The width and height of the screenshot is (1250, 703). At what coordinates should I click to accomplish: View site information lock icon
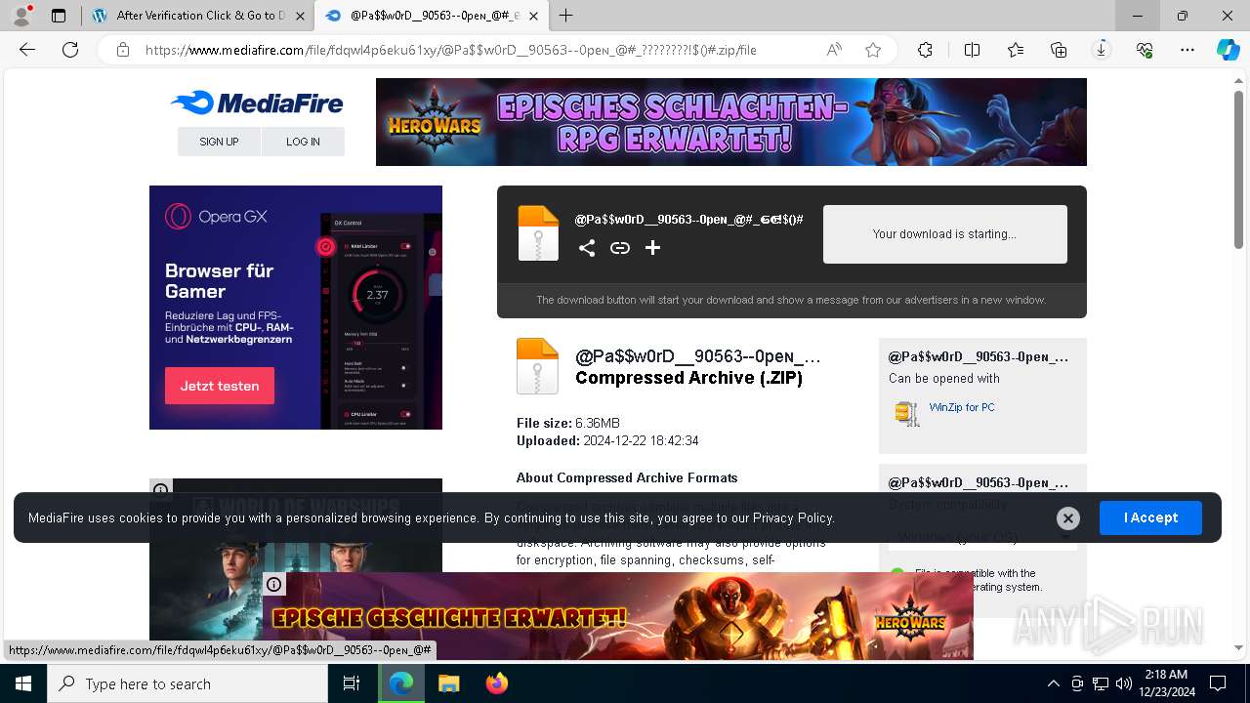pos(123,50)
